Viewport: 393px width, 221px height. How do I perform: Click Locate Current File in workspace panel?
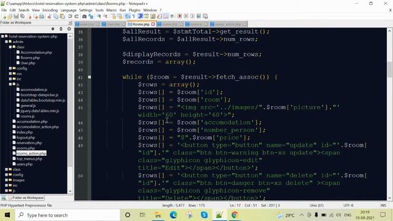coord(69,29)
